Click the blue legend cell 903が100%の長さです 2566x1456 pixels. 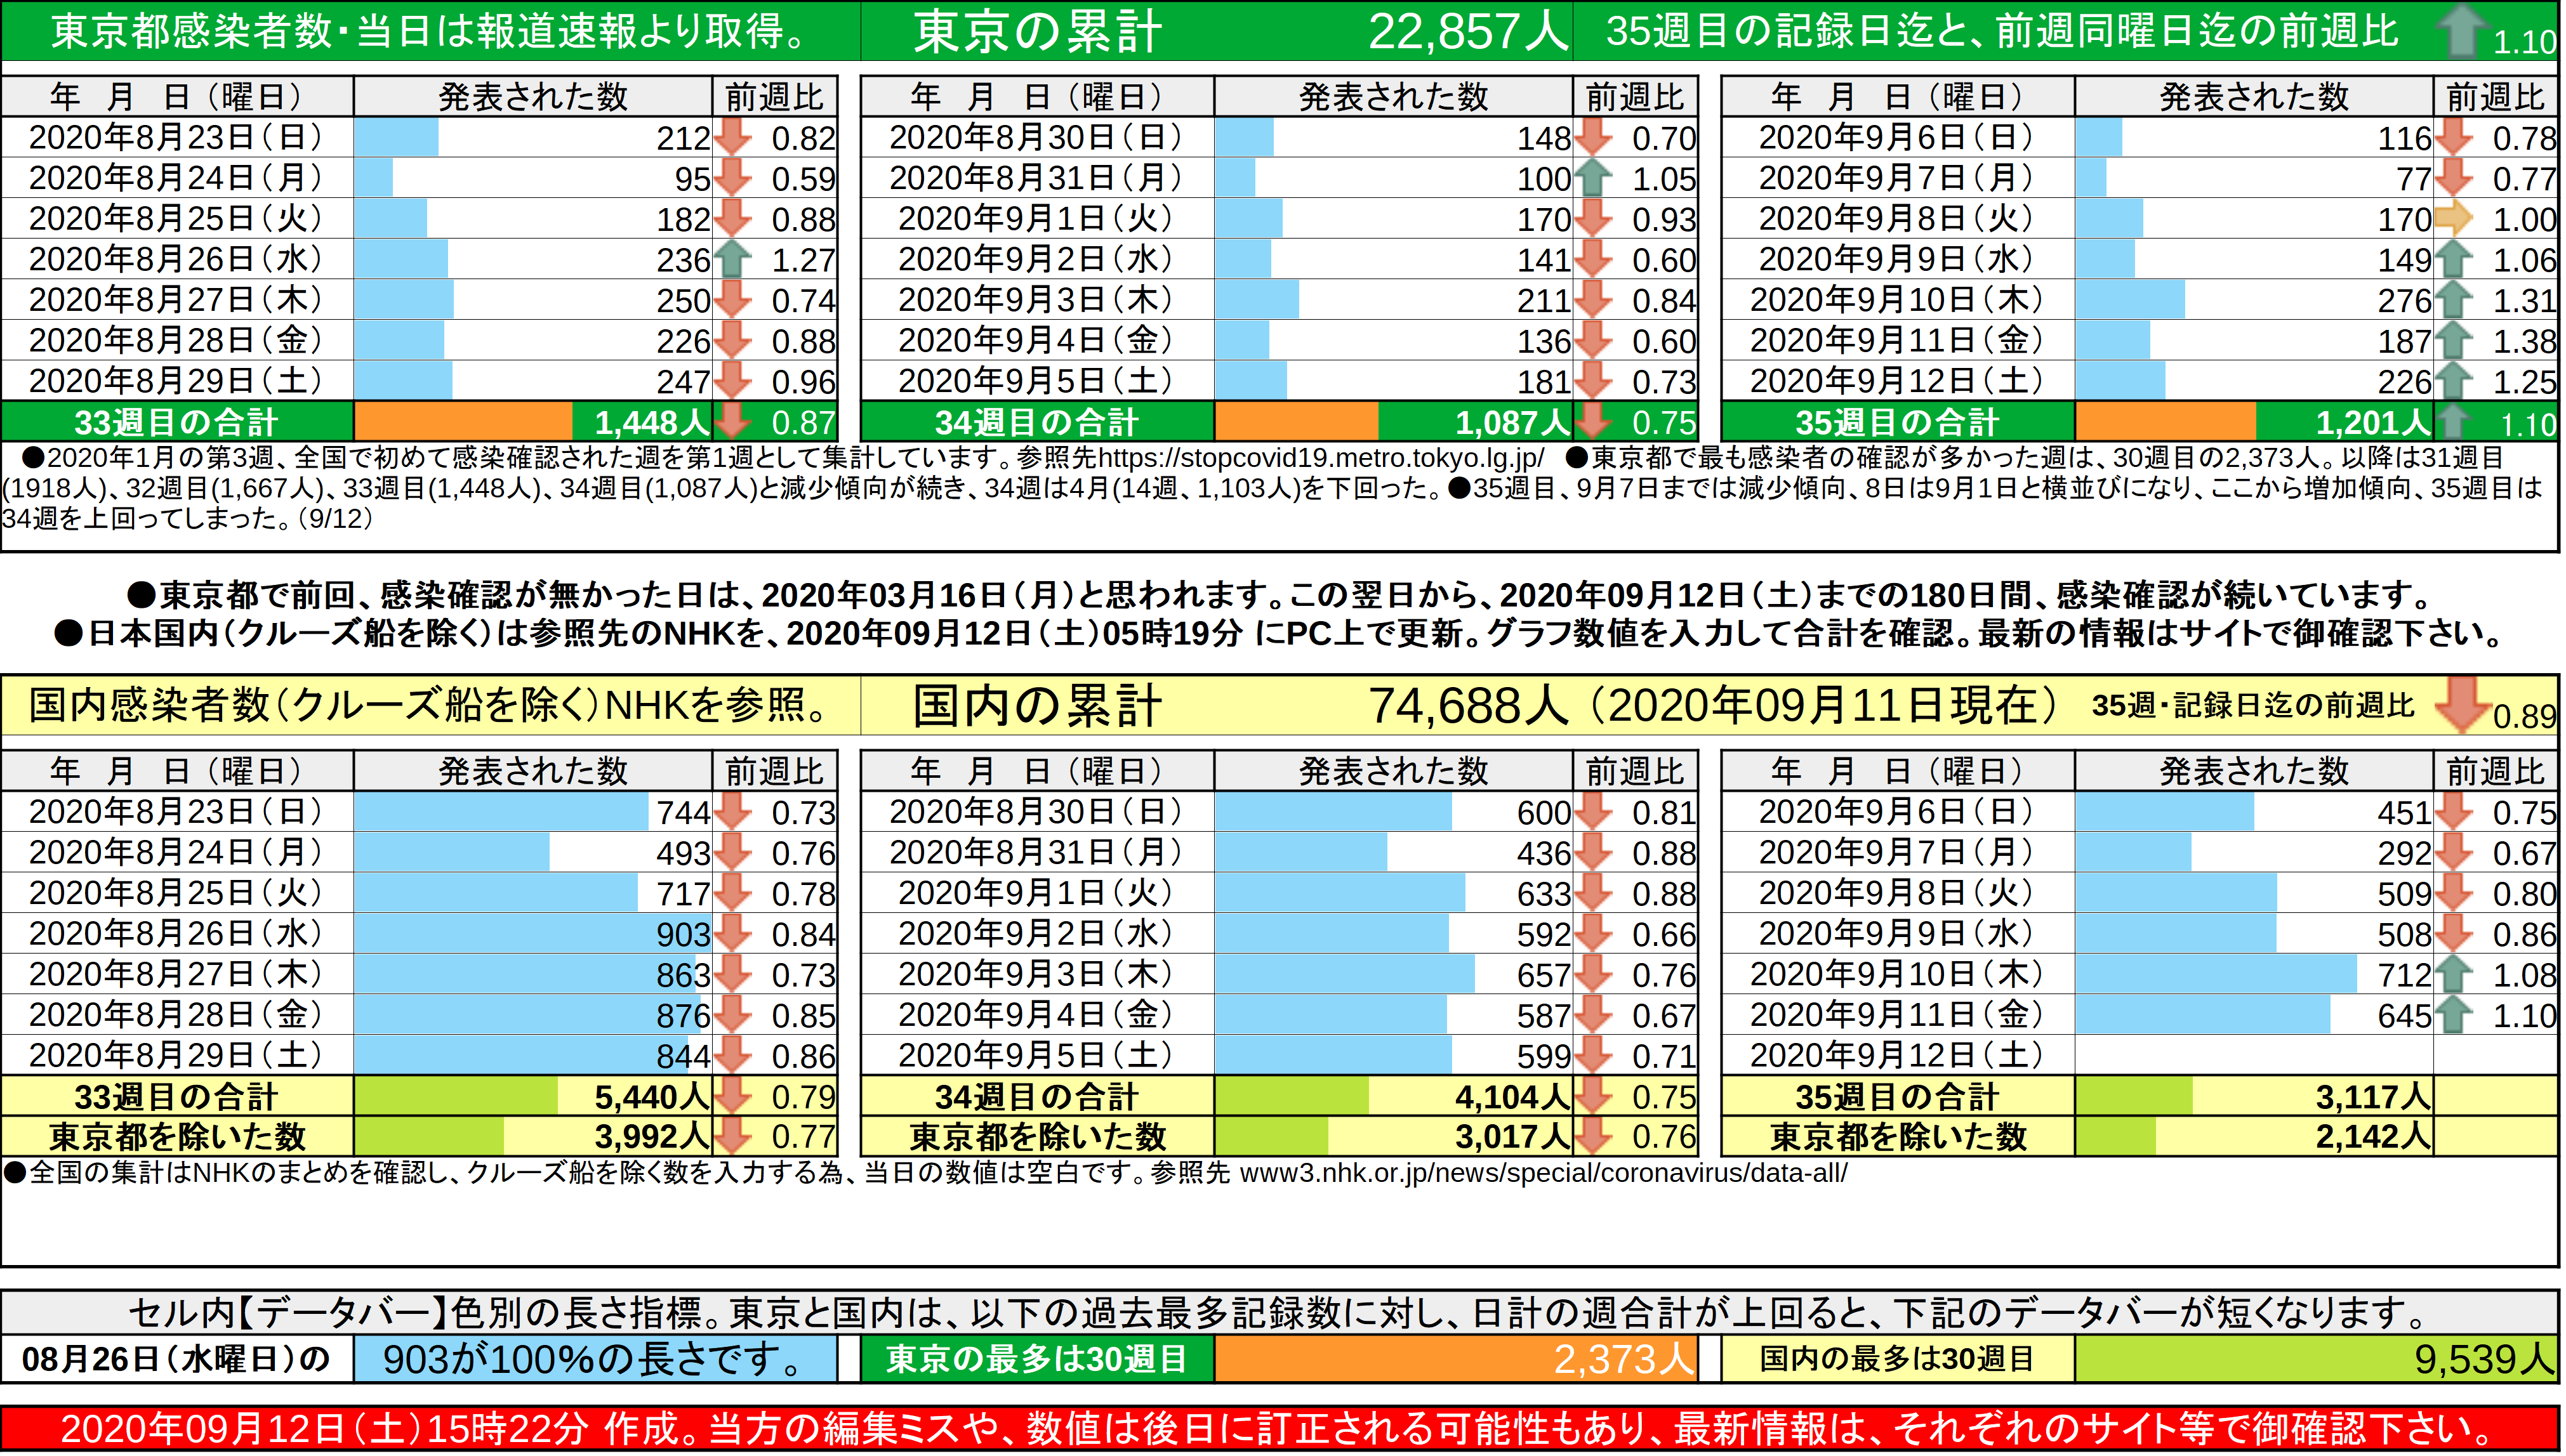click(x=595, y=1360)
